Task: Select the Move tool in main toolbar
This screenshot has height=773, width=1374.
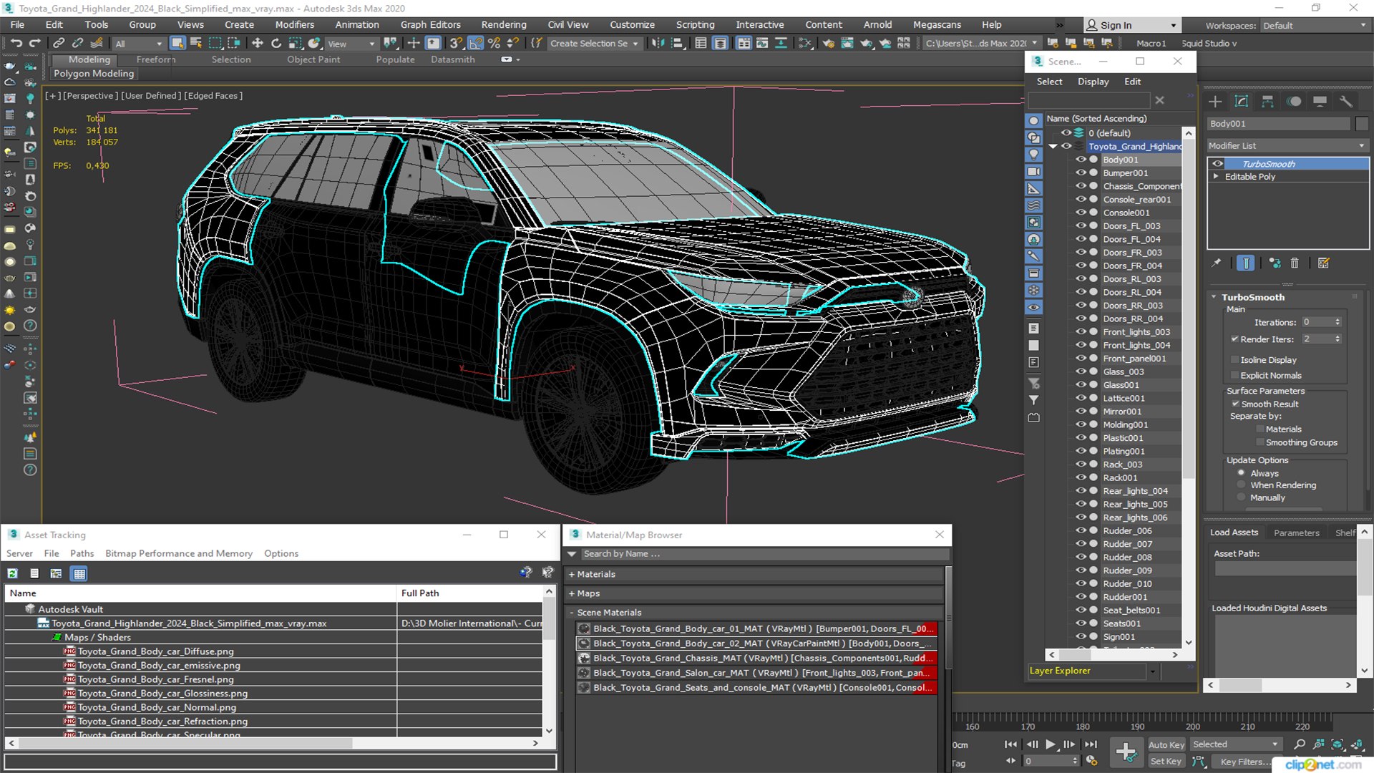Action: coord(258,43)
